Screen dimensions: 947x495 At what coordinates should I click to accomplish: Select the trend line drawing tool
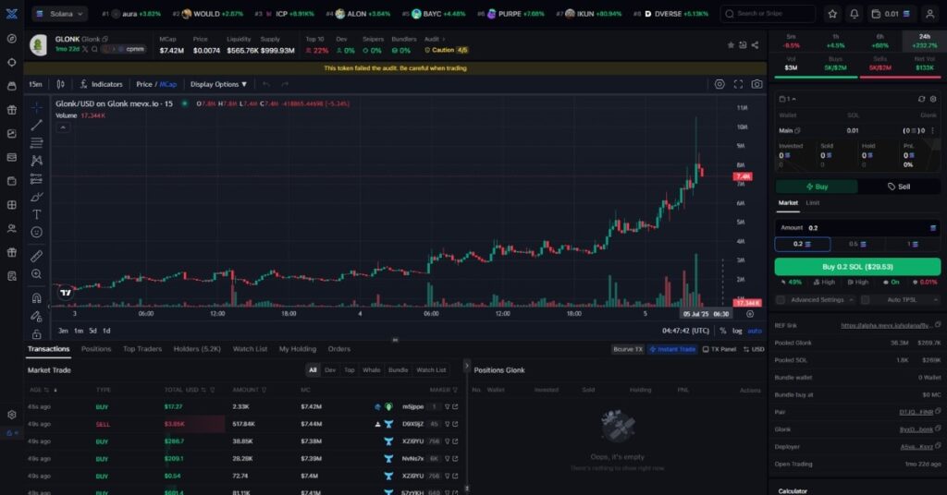(x=37, y=125)
